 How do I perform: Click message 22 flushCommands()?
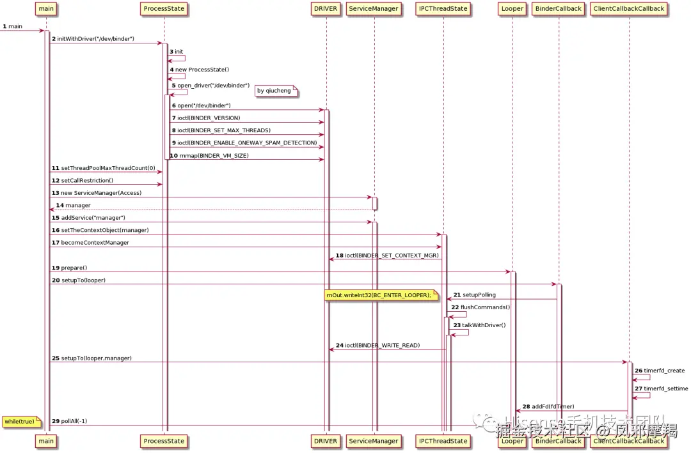(481, 307)
